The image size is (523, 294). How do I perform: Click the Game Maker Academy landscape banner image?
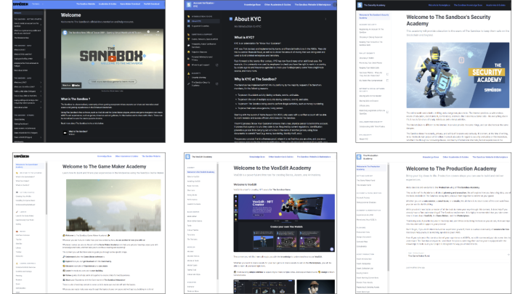click(x=113, y=205)
